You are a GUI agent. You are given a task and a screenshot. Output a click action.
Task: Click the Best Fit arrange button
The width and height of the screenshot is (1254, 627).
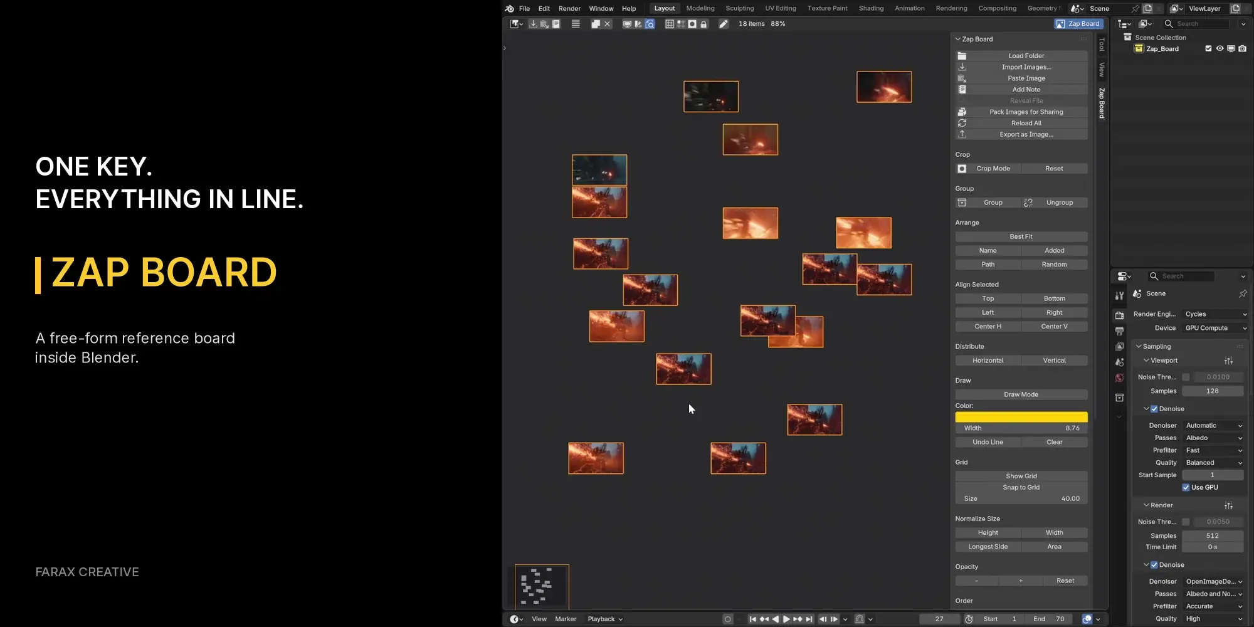click(x=1021, y=237)
